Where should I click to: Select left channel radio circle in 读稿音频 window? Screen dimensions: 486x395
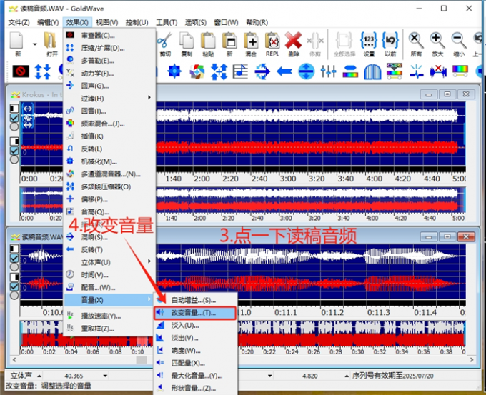point(14,266)
